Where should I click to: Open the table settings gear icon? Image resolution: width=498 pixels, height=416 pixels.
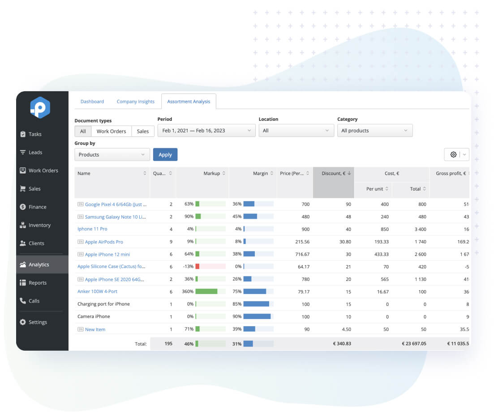click(453, 154)
